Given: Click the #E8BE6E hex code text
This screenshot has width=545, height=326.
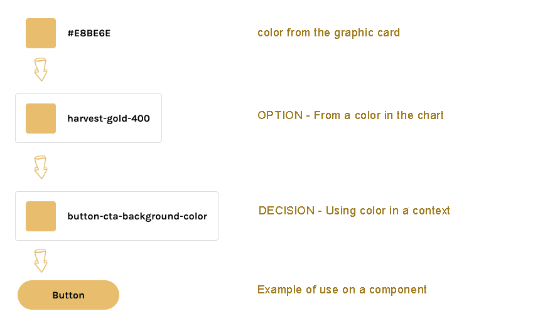Looking at the screenshot, I should 89,33.
